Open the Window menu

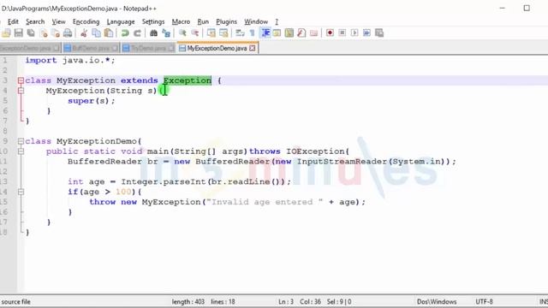point(256,21)
